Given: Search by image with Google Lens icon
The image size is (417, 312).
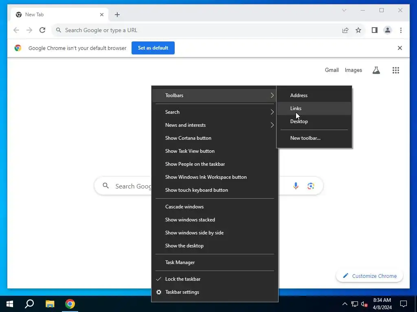Looking at the screenshot, I should 311,186.
